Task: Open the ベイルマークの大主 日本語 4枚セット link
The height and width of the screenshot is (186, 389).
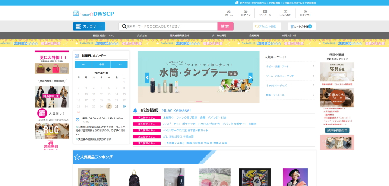Action: 186,131
